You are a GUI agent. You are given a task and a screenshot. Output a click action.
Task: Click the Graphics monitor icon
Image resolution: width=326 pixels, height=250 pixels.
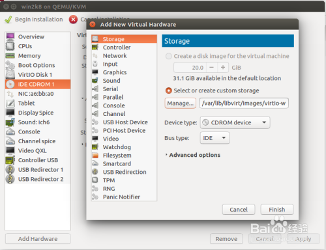pyautogui.click(x=95, y=72)
